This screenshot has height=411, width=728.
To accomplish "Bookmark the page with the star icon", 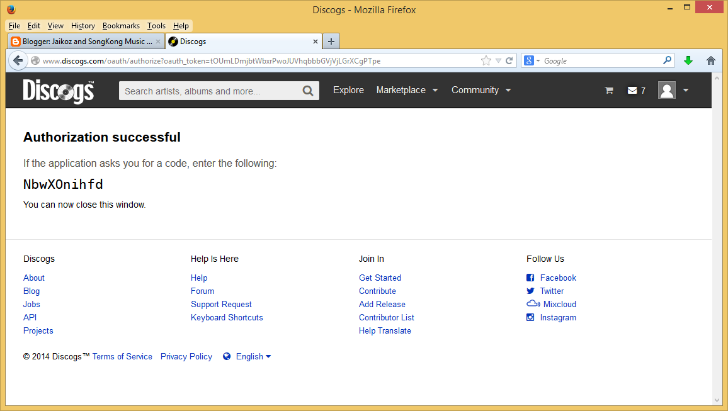I will (x=486, y=60).
